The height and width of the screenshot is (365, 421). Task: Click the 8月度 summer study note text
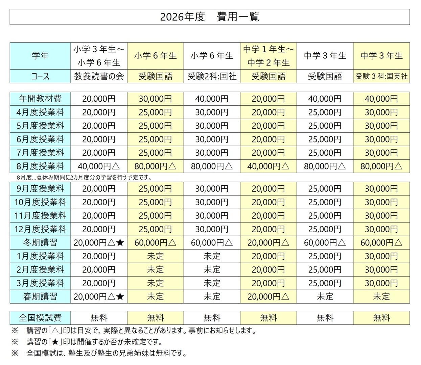pos(84,177)
